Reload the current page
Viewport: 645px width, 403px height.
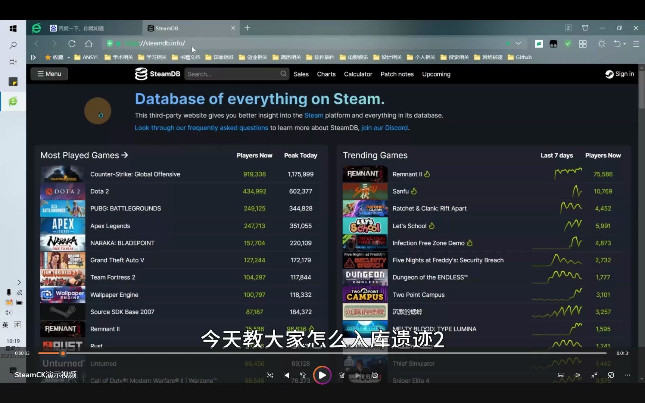[72, 44]
